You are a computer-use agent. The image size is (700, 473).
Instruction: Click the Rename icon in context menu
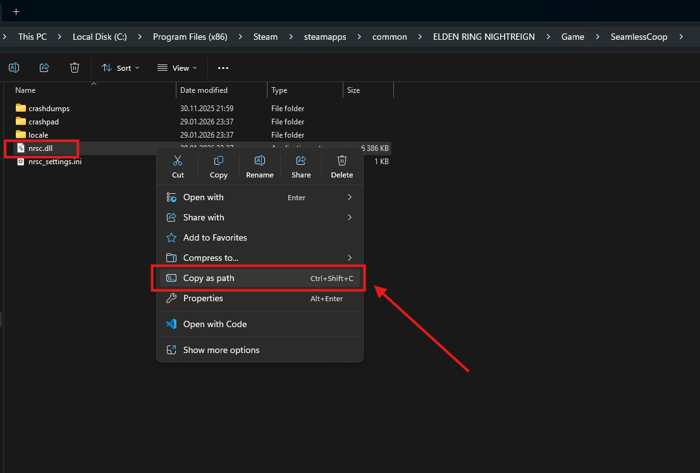259,161
